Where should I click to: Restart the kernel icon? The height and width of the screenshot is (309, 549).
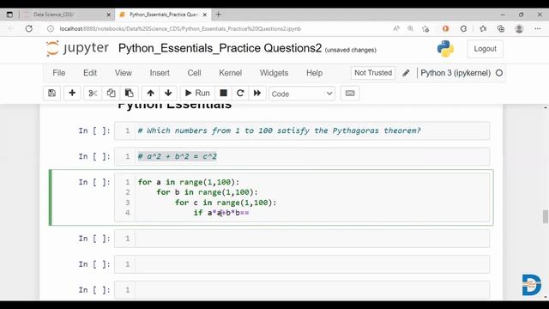tap(240, 94)
